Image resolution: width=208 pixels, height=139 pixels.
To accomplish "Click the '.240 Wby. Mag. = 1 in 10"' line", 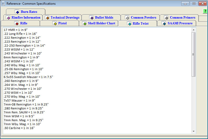I will point(22,65).
